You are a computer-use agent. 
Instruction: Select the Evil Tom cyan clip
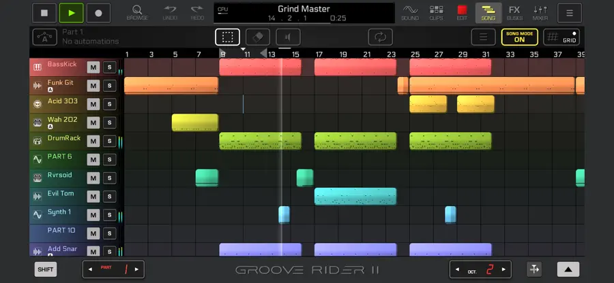point(355,197)
